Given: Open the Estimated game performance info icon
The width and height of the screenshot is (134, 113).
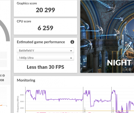Looking at the screenshot, I should [x=72, y=42].
